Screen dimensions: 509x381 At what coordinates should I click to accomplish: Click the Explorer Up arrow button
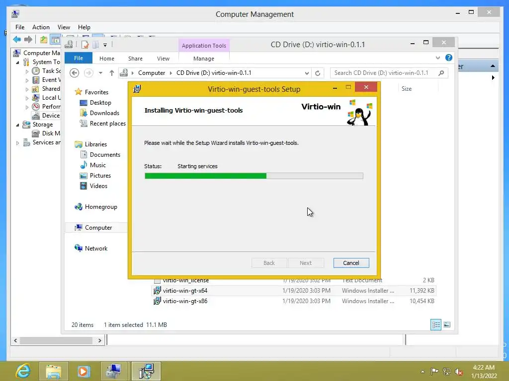pos(112,73)
